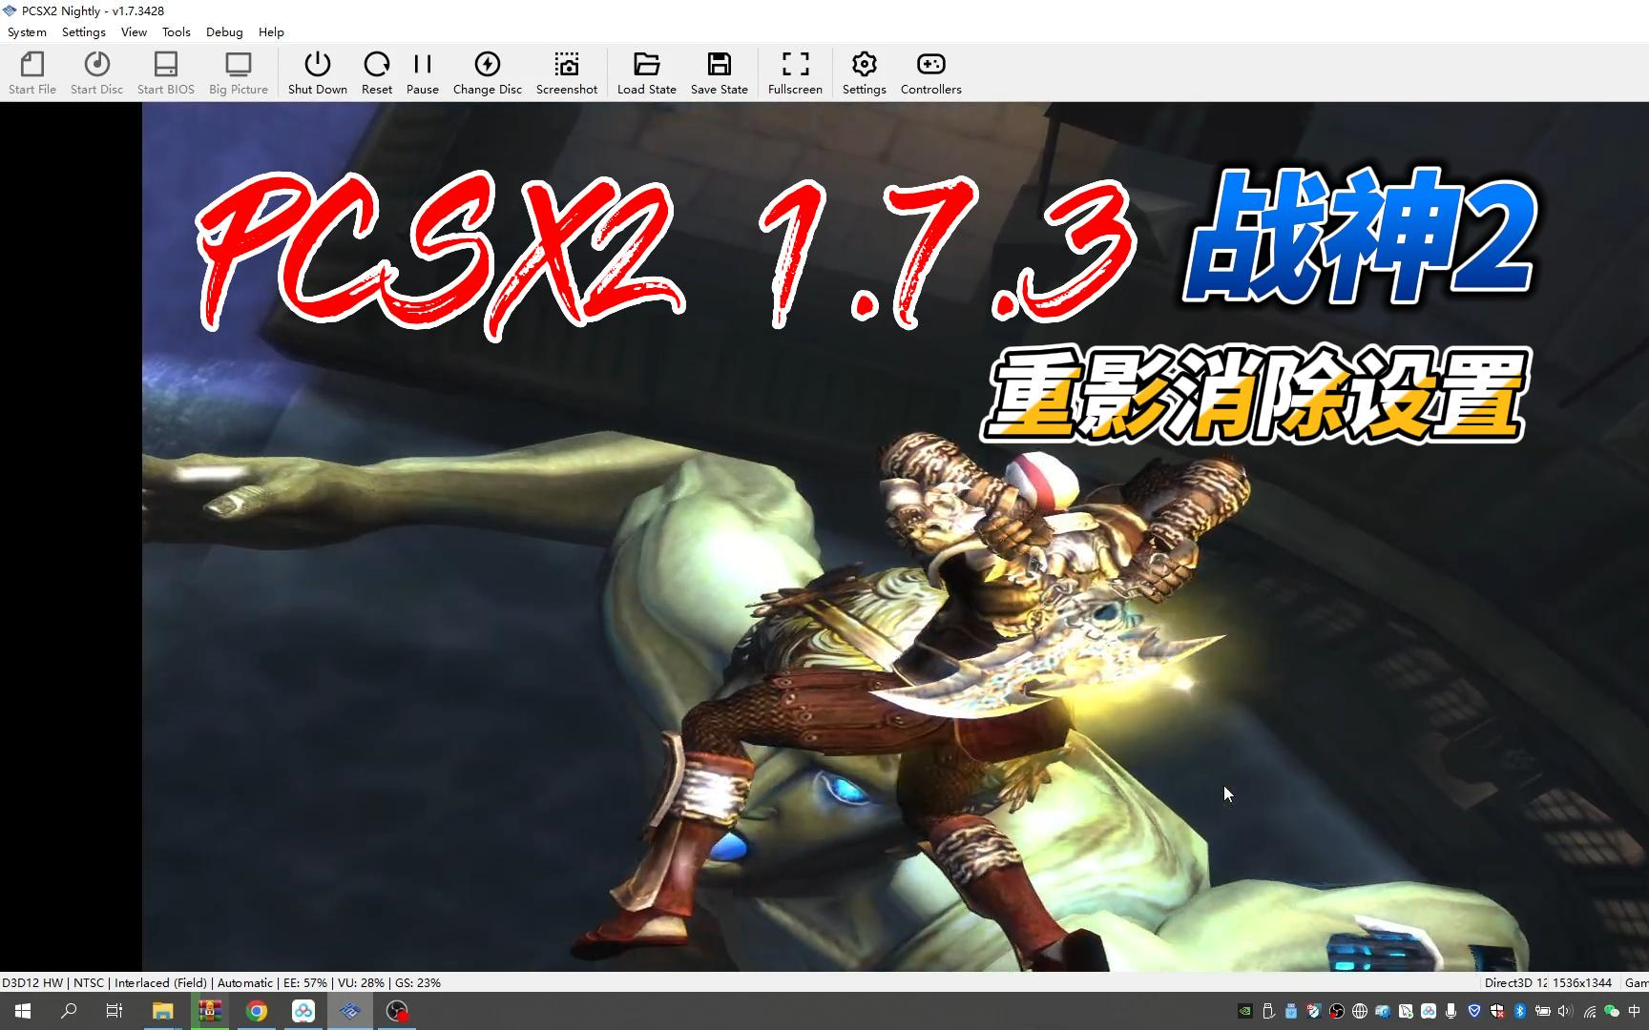Click the Start BIOS toolbar icon
Screen dimensions: 1649x1030
(x=166, y=73)
